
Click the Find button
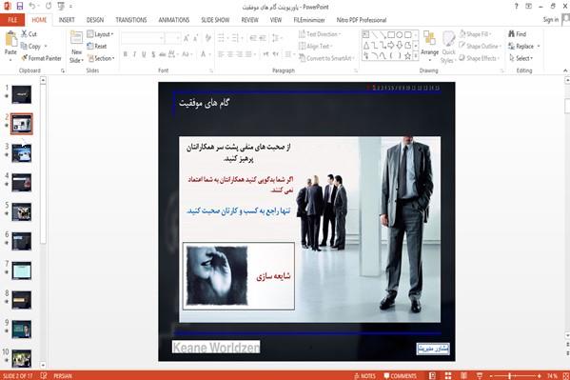click(518, 34)
